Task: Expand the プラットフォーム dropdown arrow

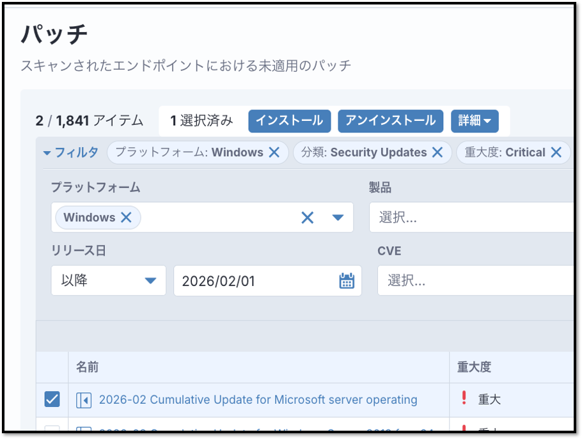Action: (338, 218)
